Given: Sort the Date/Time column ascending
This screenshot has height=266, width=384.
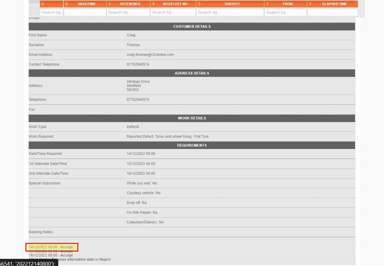Looking at the screenshot, I should point(66,4).
